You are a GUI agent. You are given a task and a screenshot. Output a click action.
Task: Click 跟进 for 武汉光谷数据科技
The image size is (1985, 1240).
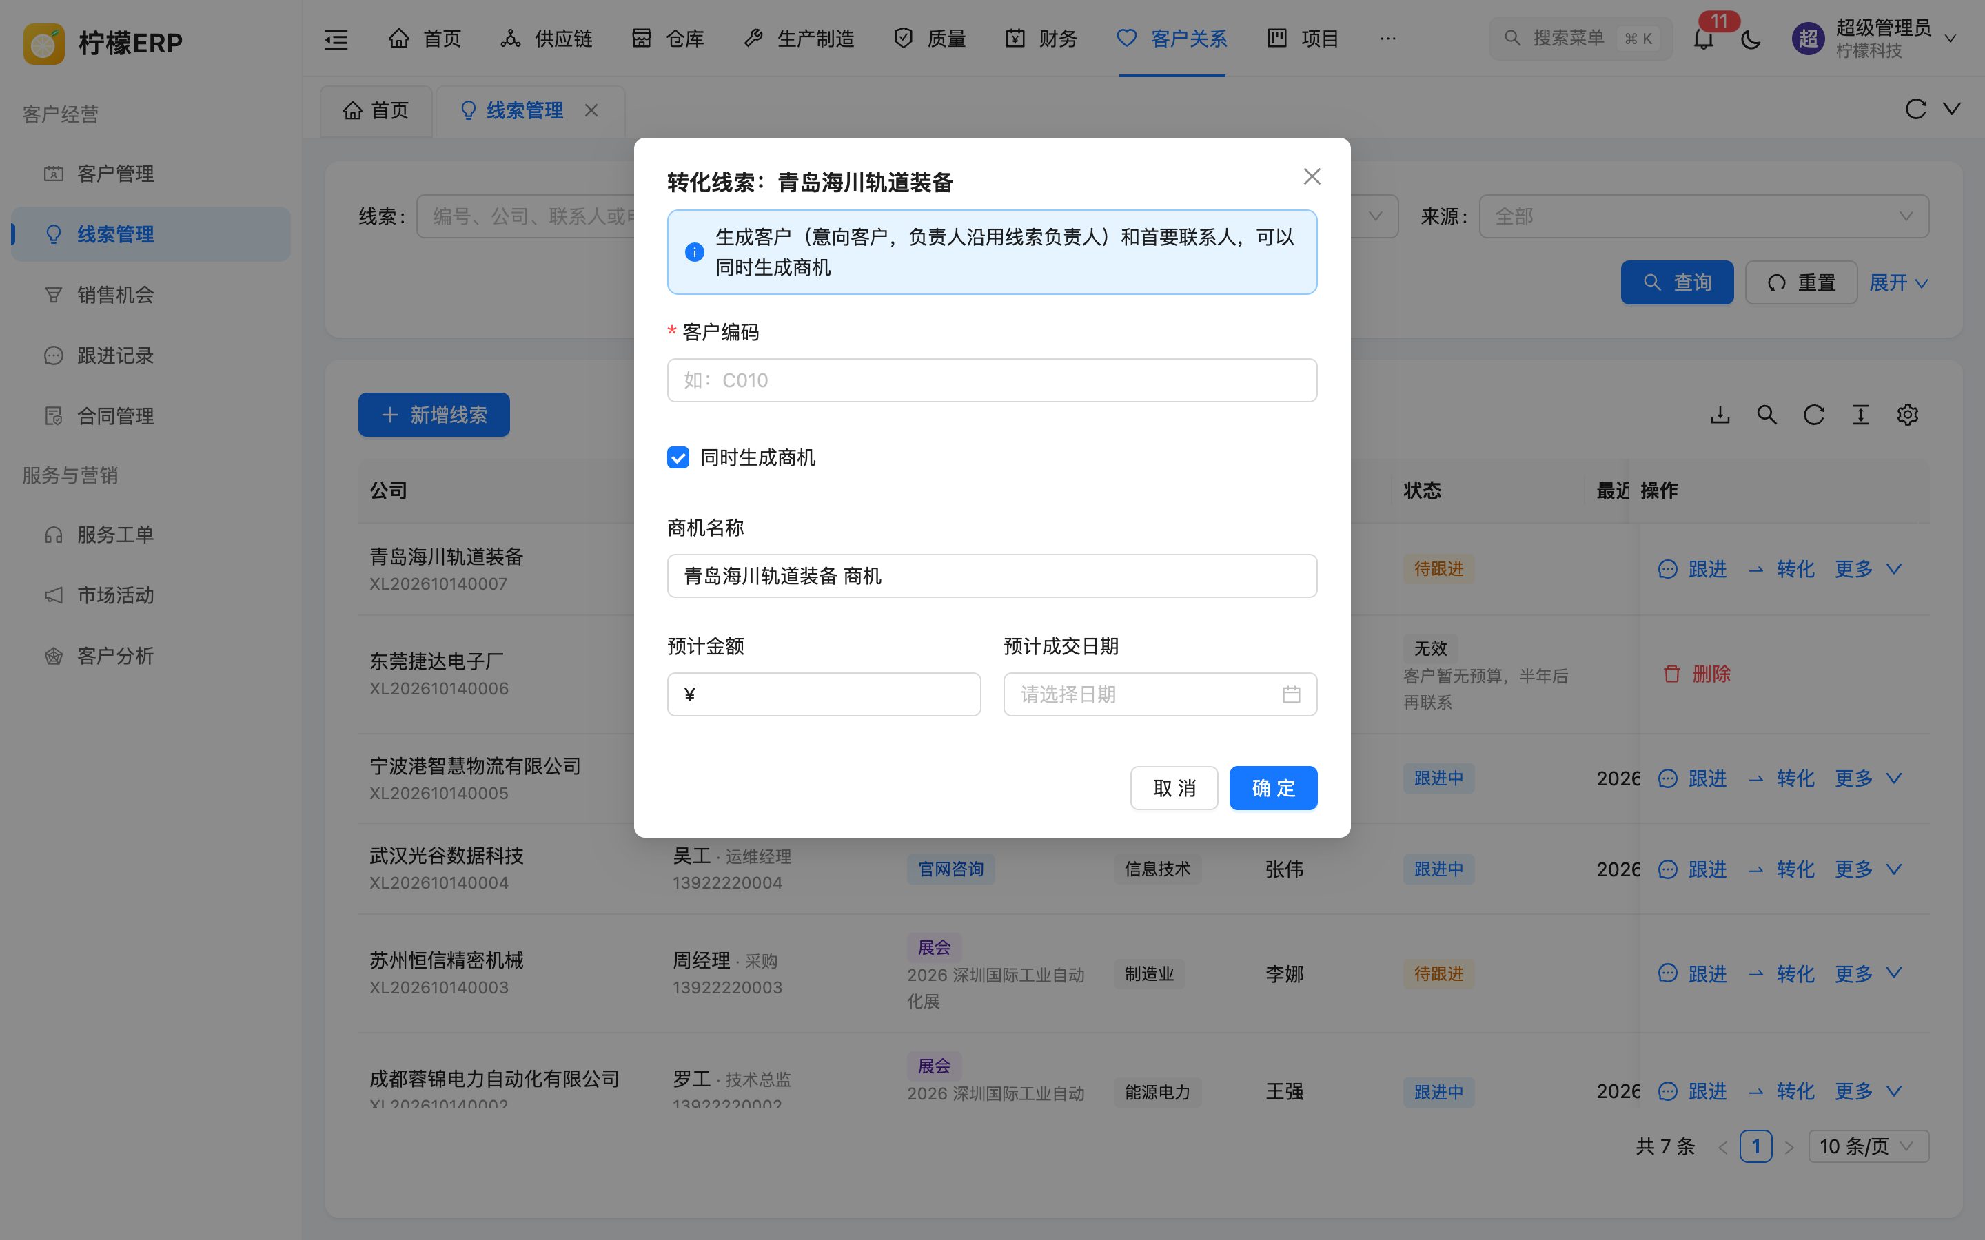1692,869
